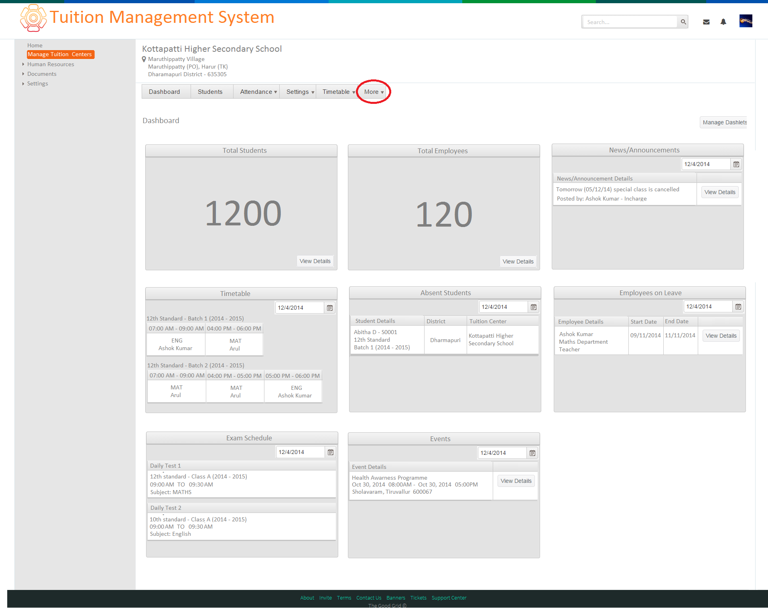View Details of Health Awareness Programme event
This screenshot has height=608, width=768.
point(516,481)
